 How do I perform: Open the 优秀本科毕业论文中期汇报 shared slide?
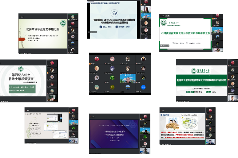[42, 33]
